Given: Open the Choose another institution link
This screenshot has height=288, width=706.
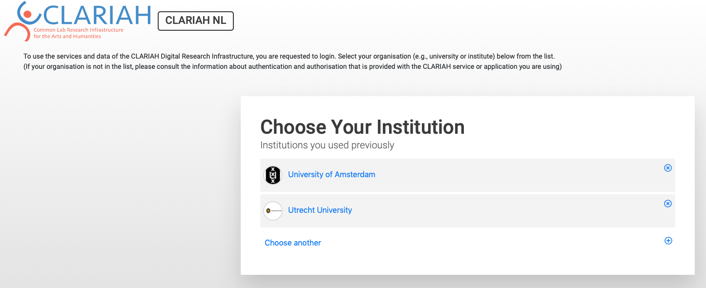Looking at the screenshot, I should pos(293,243).
